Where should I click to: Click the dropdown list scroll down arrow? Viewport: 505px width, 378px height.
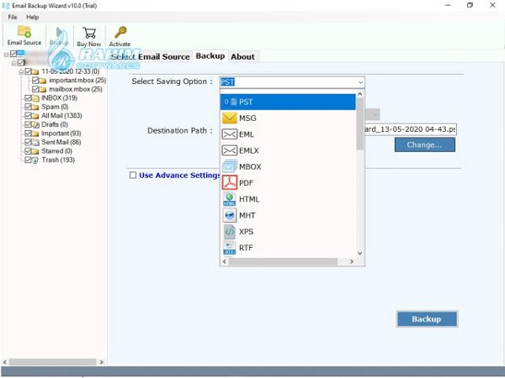pyautogui.click(x=360, y=253)
